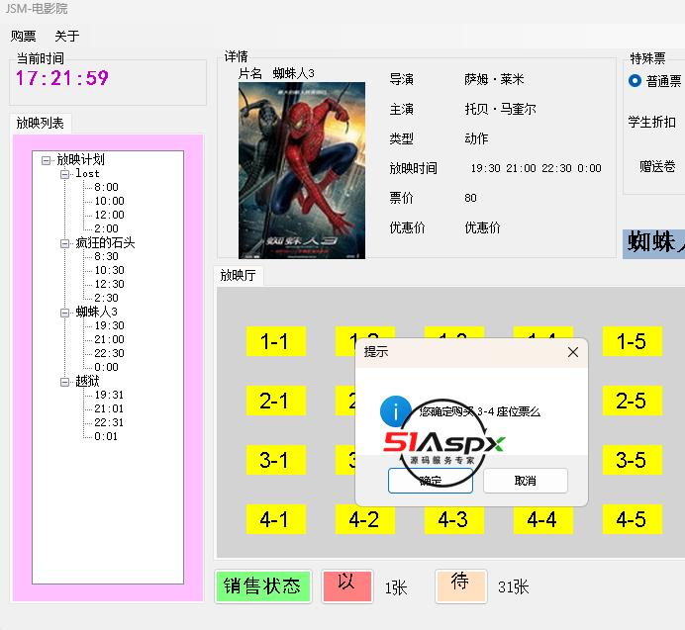Pick seat 4-5

click(x=633, y=519)
